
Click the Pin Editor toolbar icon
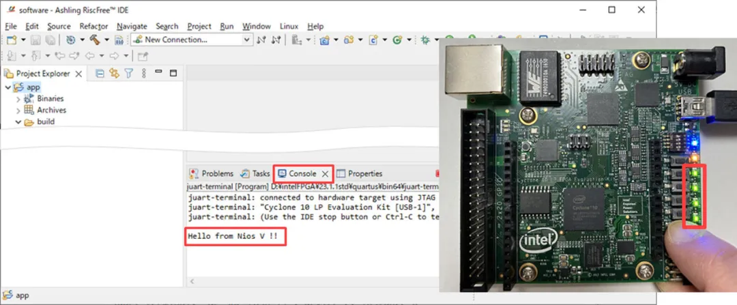coord(143,56)
